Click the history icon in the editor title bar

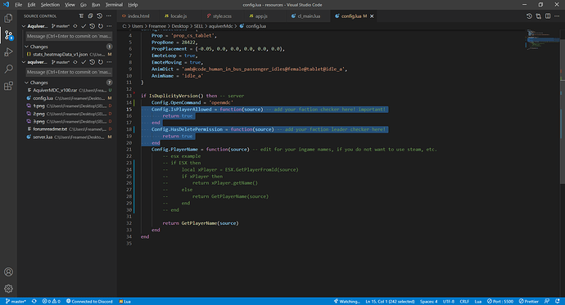529,16
